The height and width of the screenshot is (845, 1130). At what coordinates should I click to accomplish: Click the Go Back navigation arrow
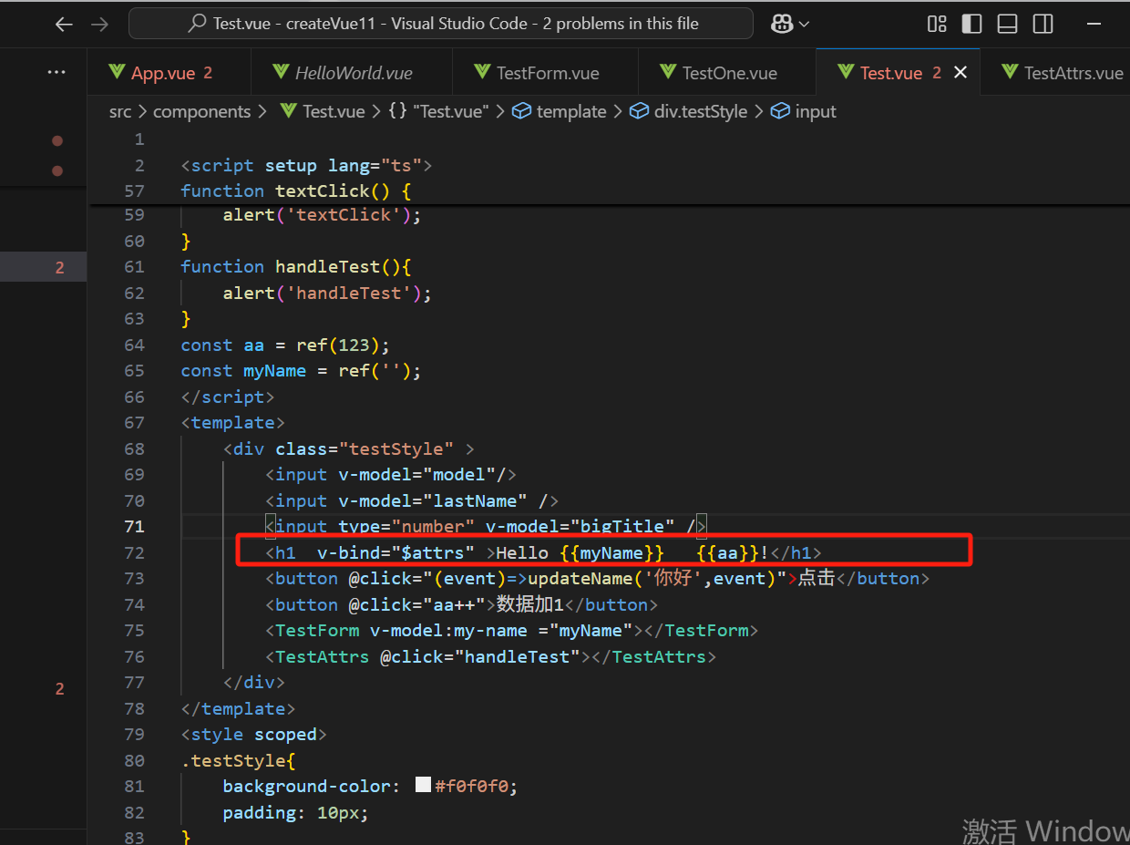63,24
